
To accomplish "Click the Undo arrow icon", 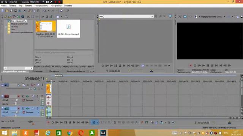I will point(45,11).
